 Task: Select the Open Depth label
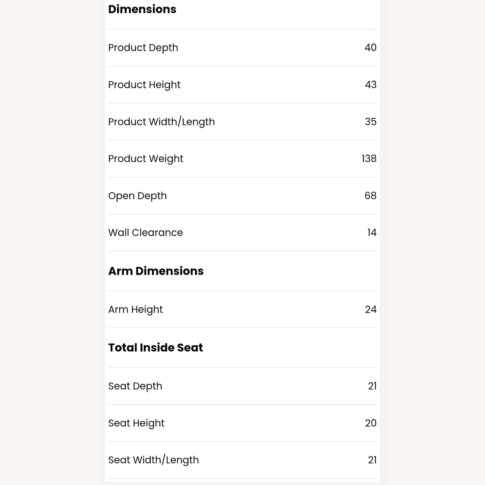[137, 196]
